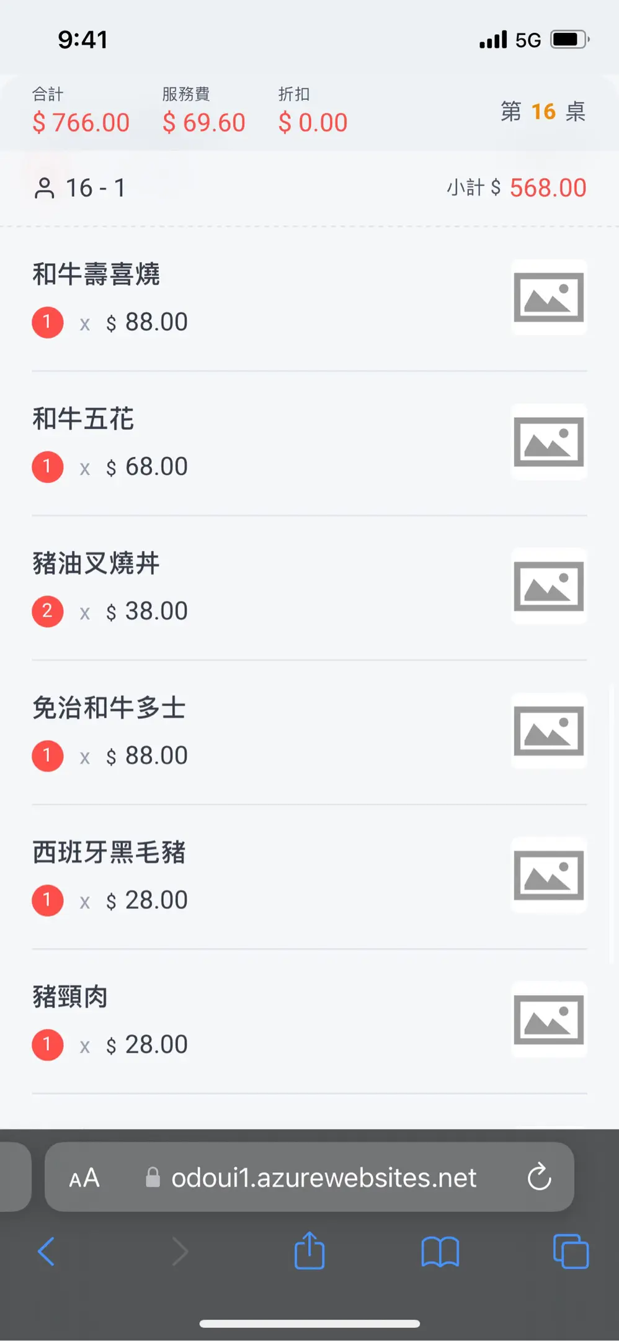Open image placeholder for 和牛壽喜燒
Image resolution: width=619 pixels, height=1341 pixels.
[549, 297]
